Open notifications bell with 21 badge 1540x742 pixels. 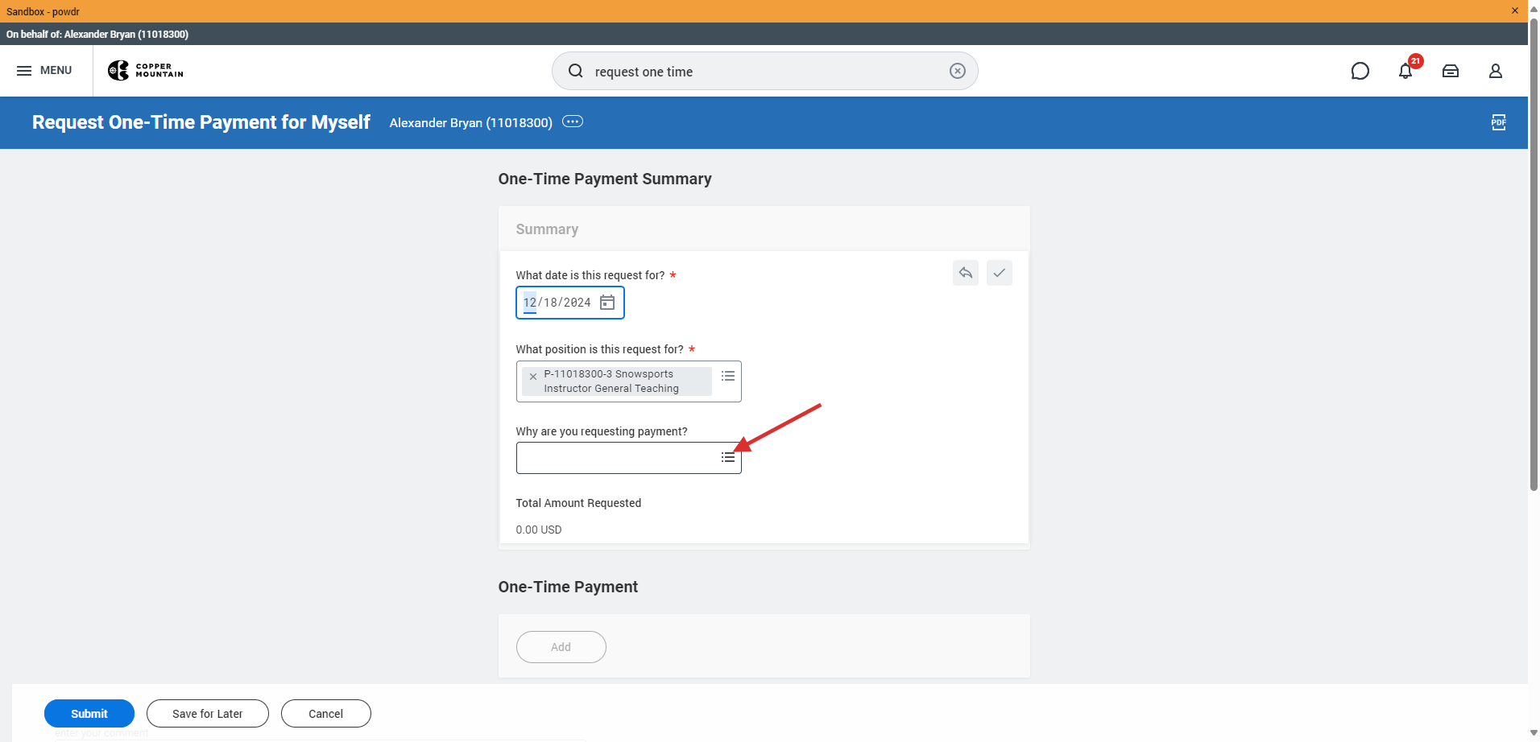coord(1406,71)
